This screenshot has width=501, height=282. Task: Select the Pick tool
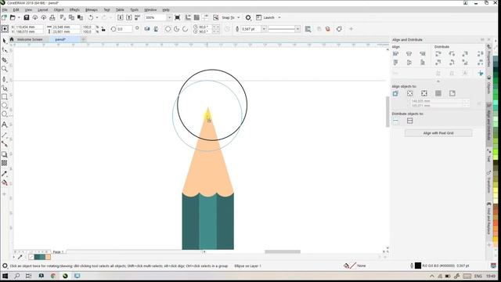pyautogui.click(x=4, y=41)
